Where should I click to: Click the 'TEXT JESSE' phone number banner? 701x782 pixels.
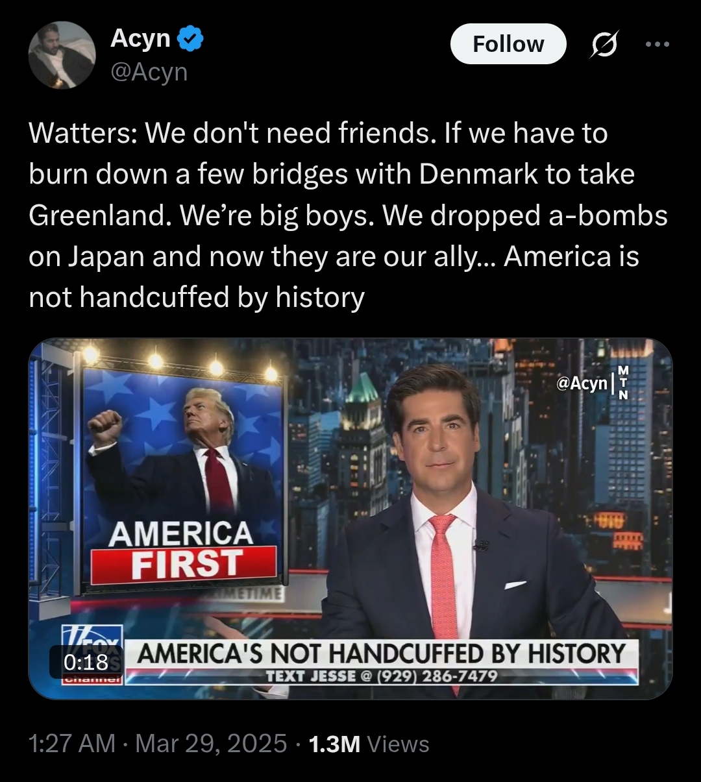coord(382,676)
